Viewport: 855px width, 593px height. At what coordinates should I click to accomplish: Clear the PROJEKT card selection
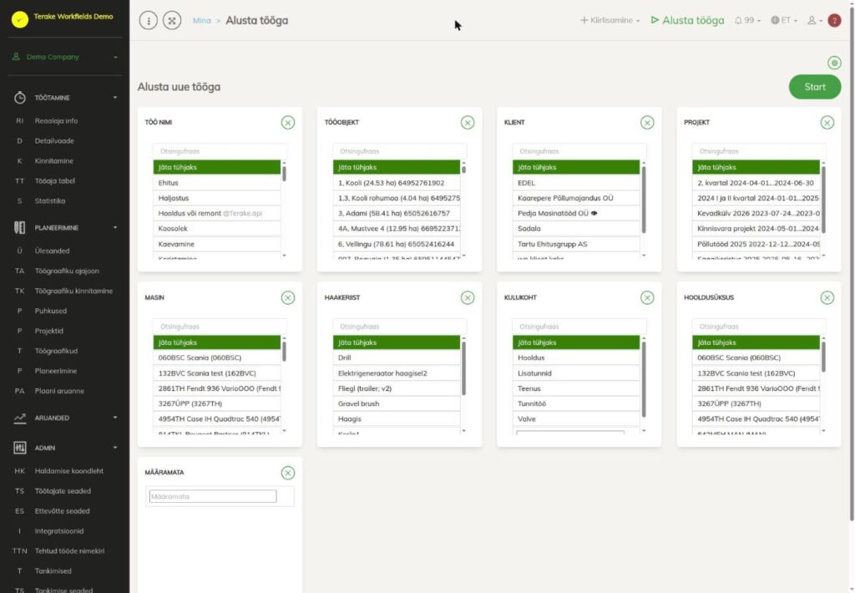827,123
